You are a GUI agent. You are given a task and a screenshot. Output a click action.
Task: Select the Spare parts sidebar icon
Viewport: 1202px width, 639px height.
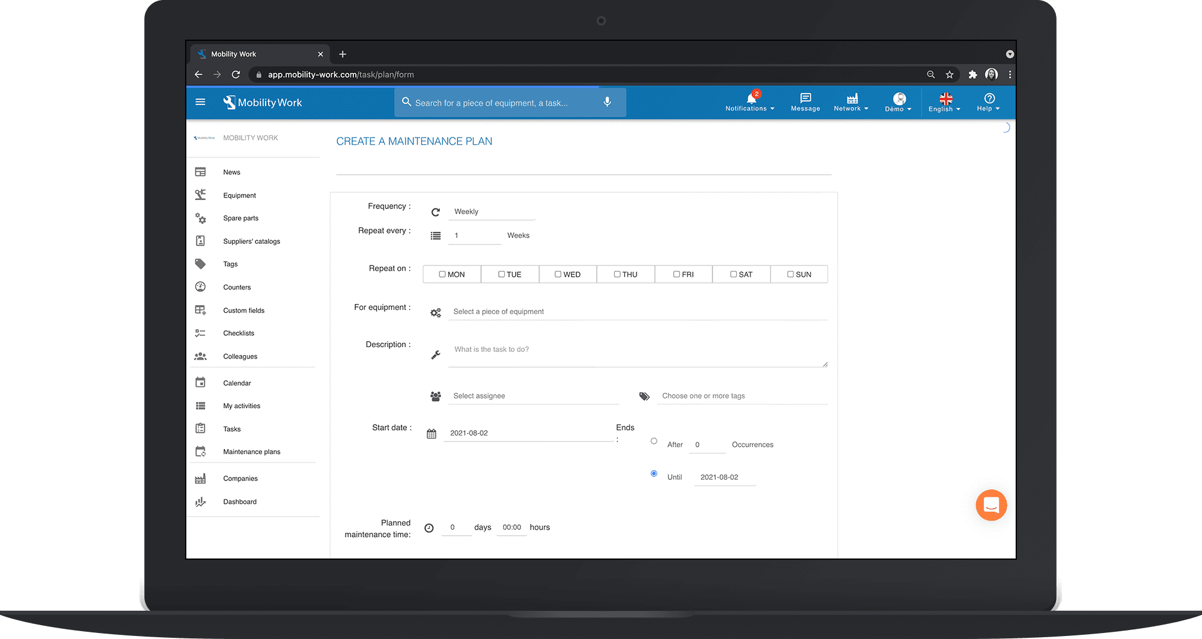(x=201, y=218)
